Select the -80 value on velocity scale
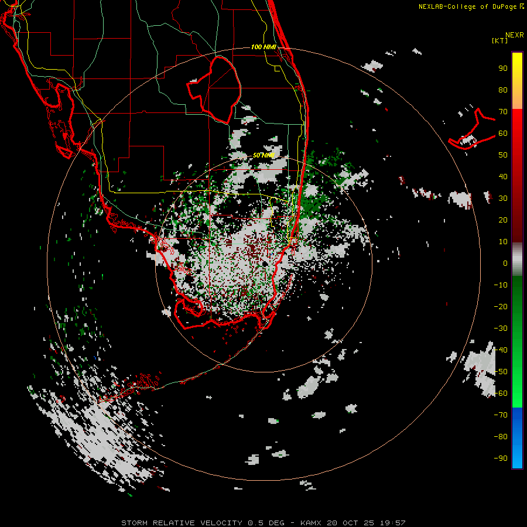The height and width of the screenshot is (527, 527). click(x=501, y=437)
